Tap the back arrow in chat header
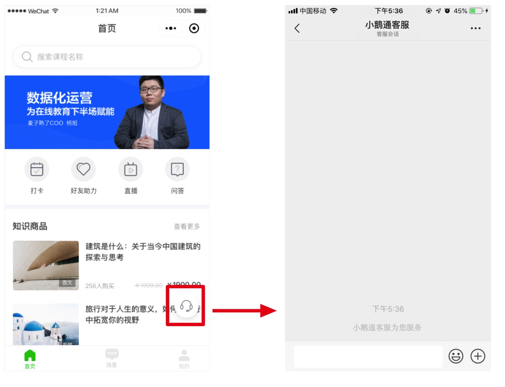 pyautogui.click(x=297, y=28)
